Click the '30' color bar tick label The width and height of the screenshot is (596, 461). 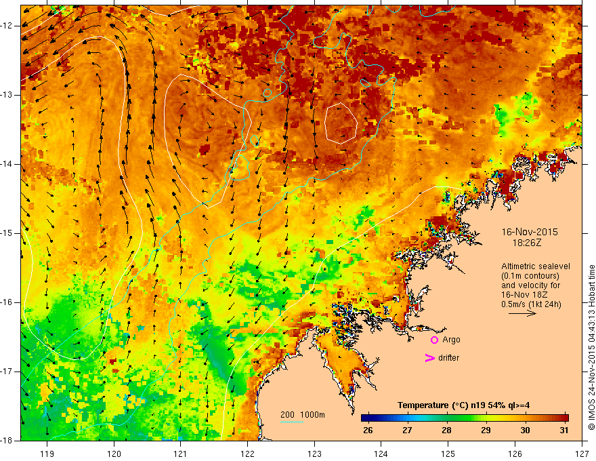[525, 430]
